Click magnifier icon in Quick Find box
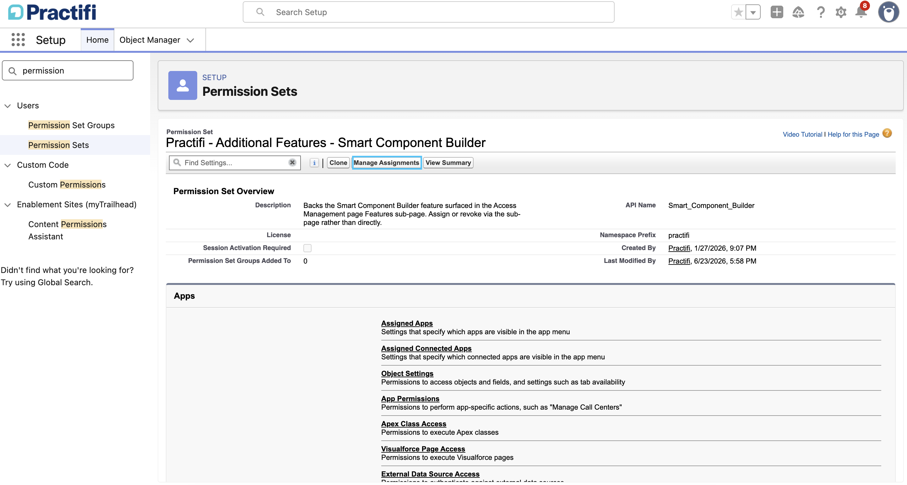 pos(12,71)
